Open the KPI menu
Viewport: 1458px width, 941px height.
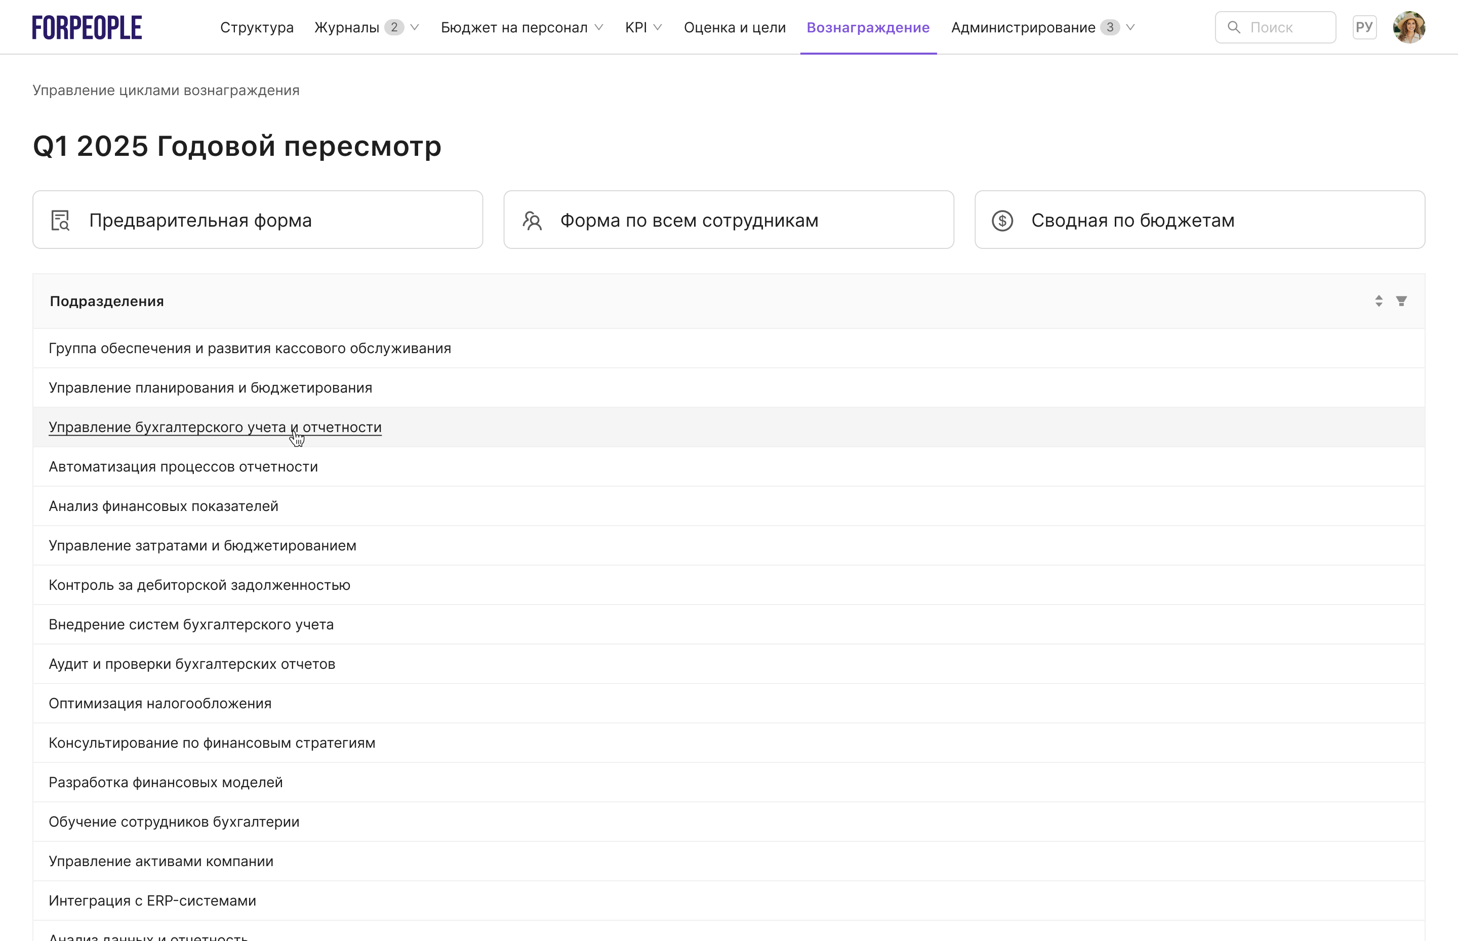tap(642, 27)
